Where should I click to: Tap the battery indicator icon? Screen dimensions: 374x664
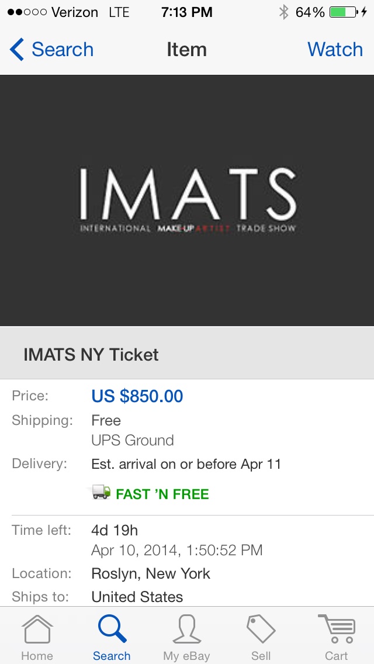coord(344,12)
